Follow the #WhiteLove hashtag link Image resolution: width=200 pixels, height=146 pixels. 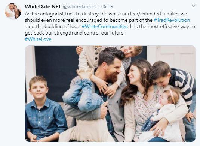pos(38,39)
